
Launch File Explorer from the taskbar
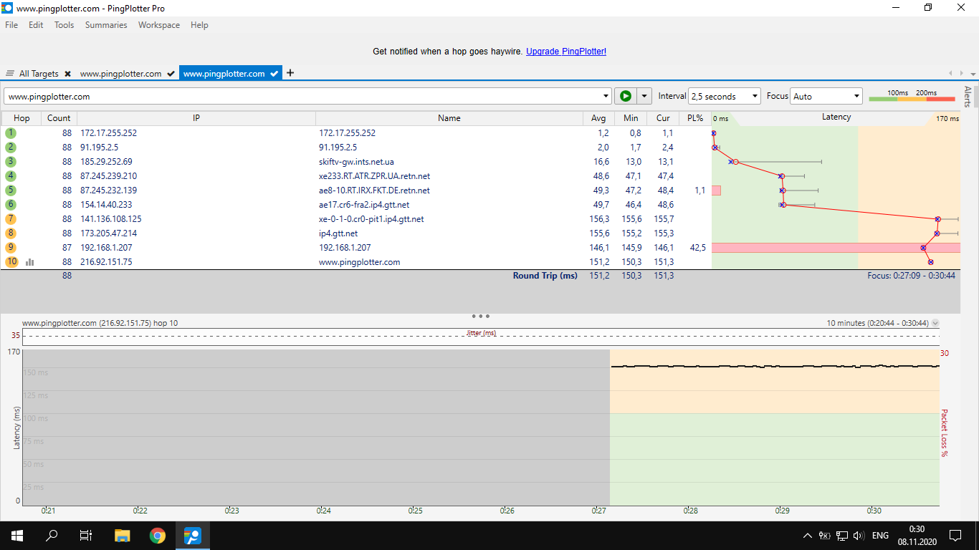tap(123, 535)
